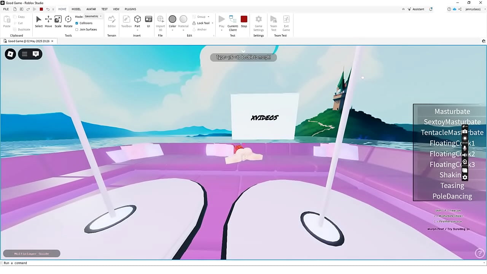Open the Multiplayer Guide

[x=31, y=253]
